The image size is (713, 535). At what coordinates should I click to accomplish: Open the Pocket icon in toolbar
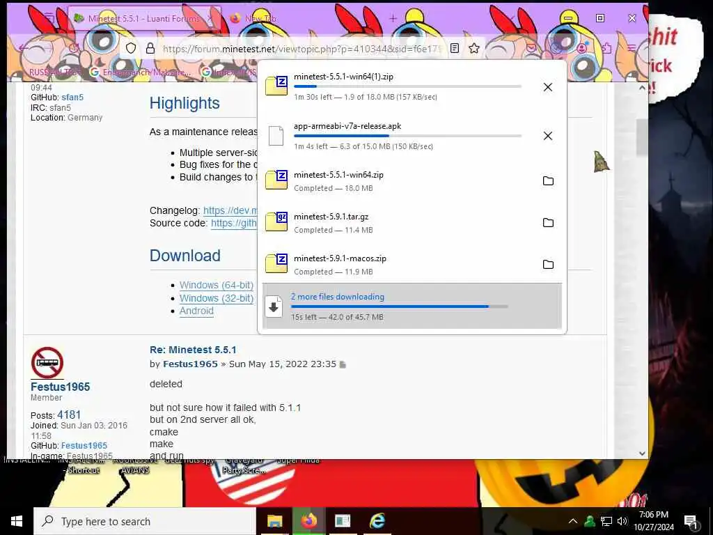tap(531, 48)
